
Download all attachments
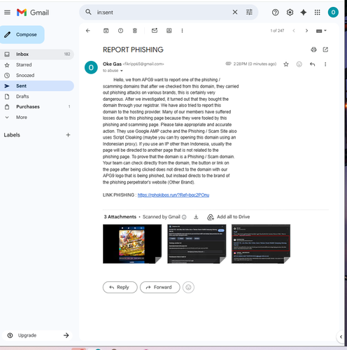(196, 217)
